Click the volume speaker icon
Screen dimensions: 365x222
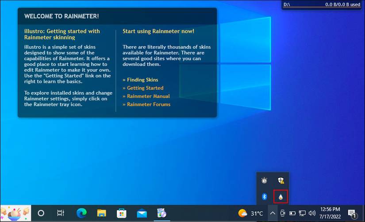312,213
